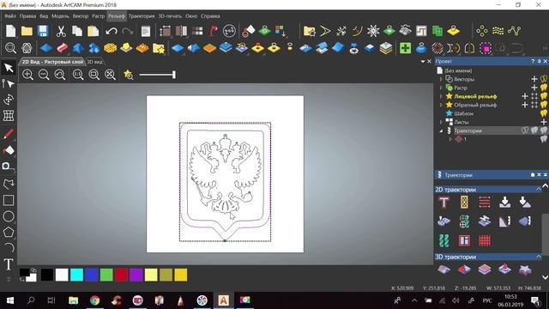
Task: Toggle visibility bulb for toolpath 1
Action: tap(544, 139)
